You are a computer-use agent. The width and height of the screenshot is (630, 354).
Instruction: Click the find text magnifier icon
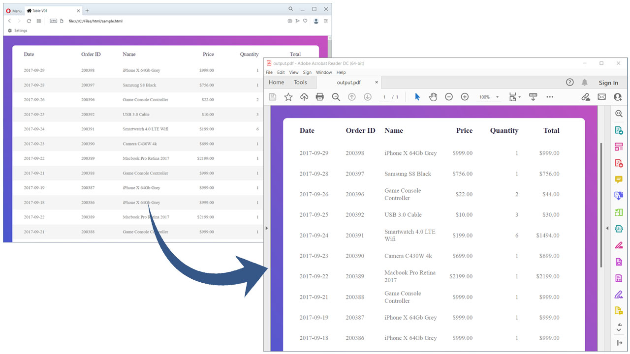click(336, 97)
